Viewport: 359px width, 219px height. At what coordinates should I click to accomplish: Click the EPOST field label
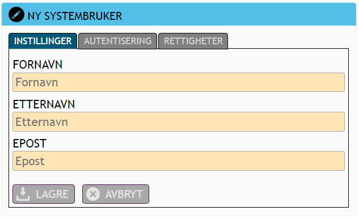tap(29, 144)
